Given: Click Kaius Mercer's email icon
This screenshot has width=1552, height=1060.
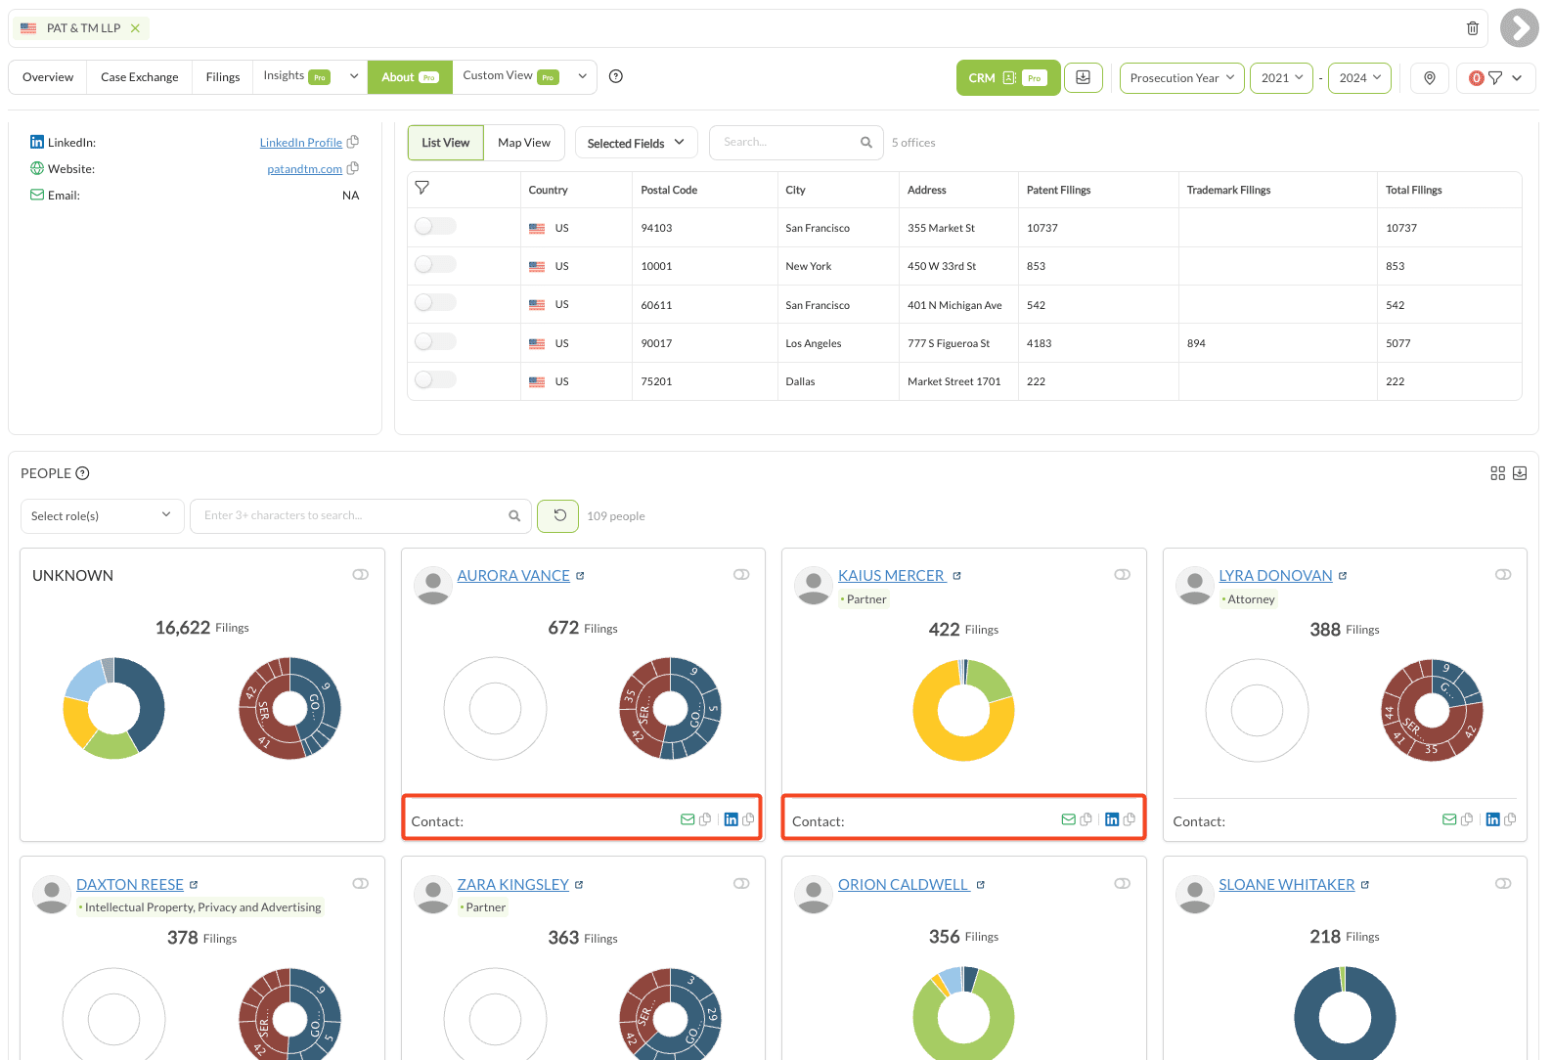Looking at the screenshot, I should click(1069, 819).
